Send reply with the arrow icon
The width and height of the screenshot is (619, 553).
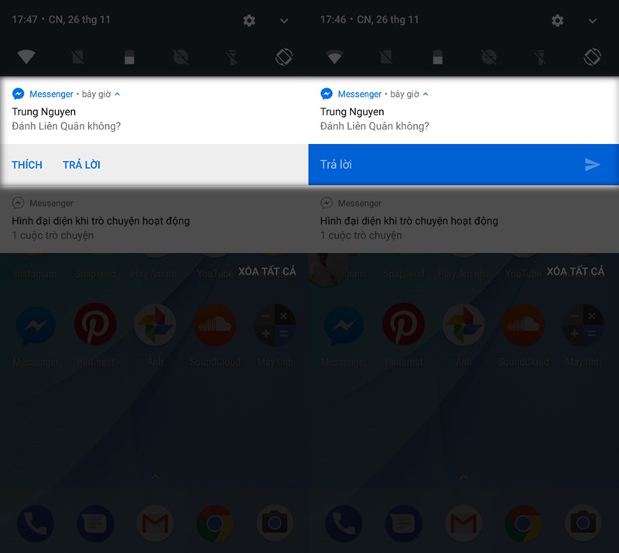pos(592,164)
